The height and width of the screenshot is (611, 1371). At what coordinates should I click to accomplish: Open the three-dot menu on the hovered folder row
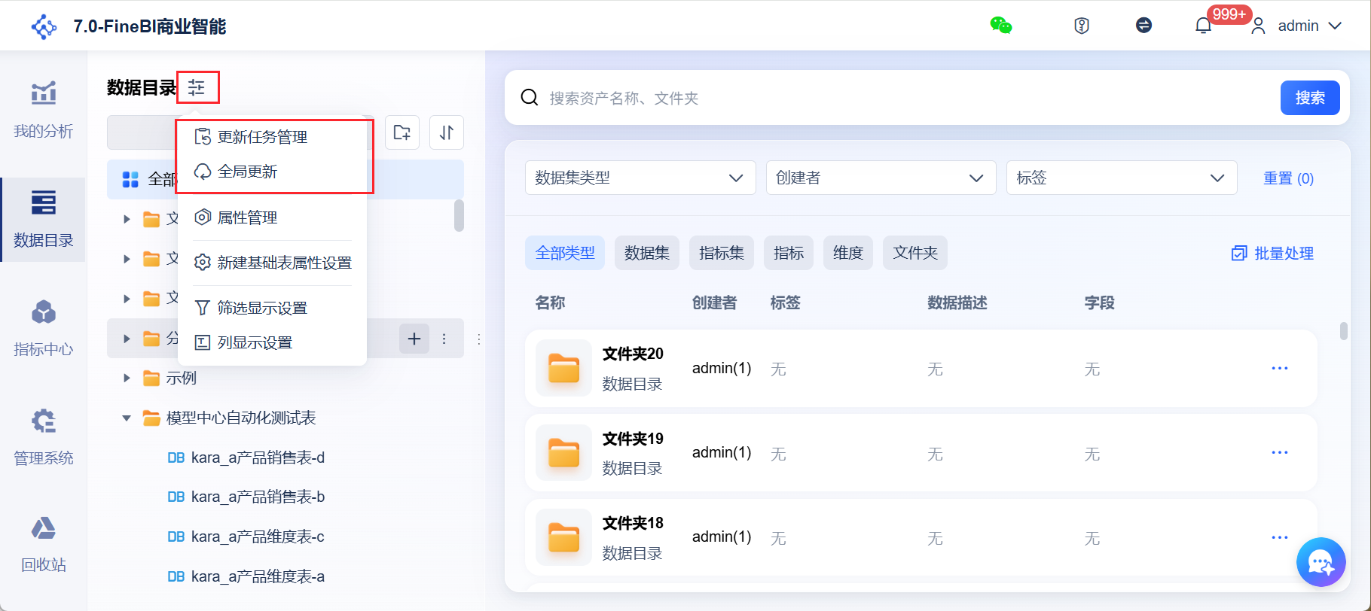(x=444, y=339)
